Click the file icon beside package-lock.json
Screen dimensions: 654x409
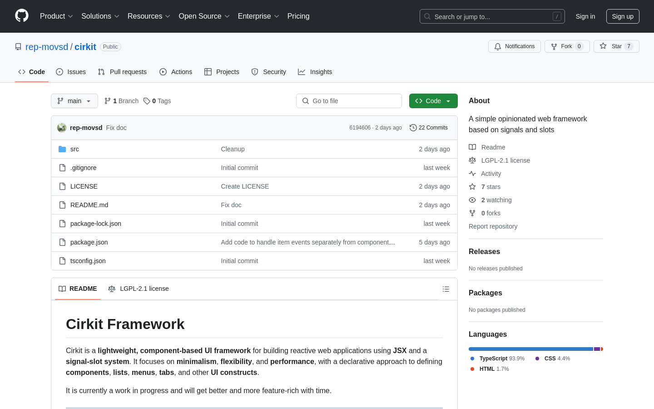pyautogui.click(x=62, y=224)
